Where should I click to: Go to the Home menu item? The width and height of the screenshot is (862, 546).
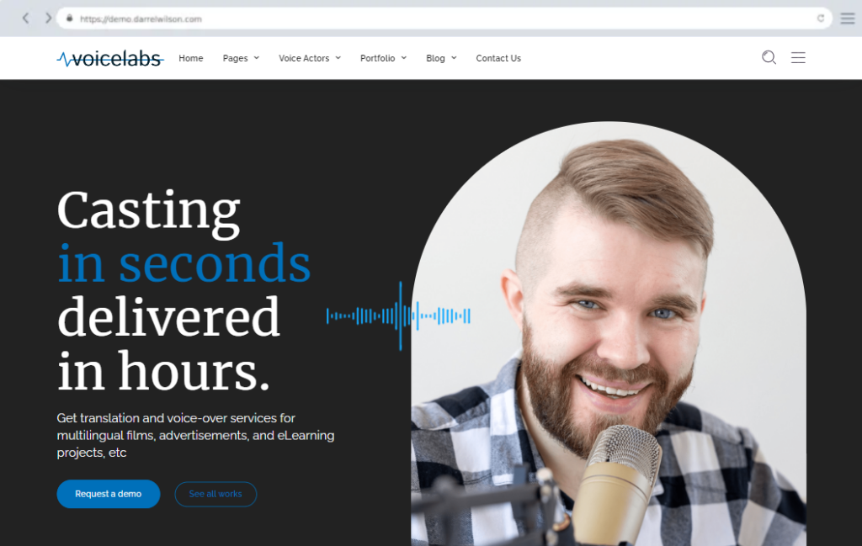[191, 58]
